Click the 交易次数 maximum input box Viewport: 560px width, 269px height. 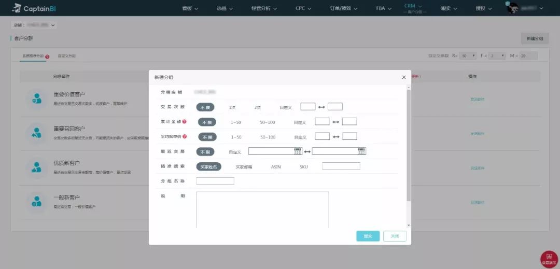(335, 106)
